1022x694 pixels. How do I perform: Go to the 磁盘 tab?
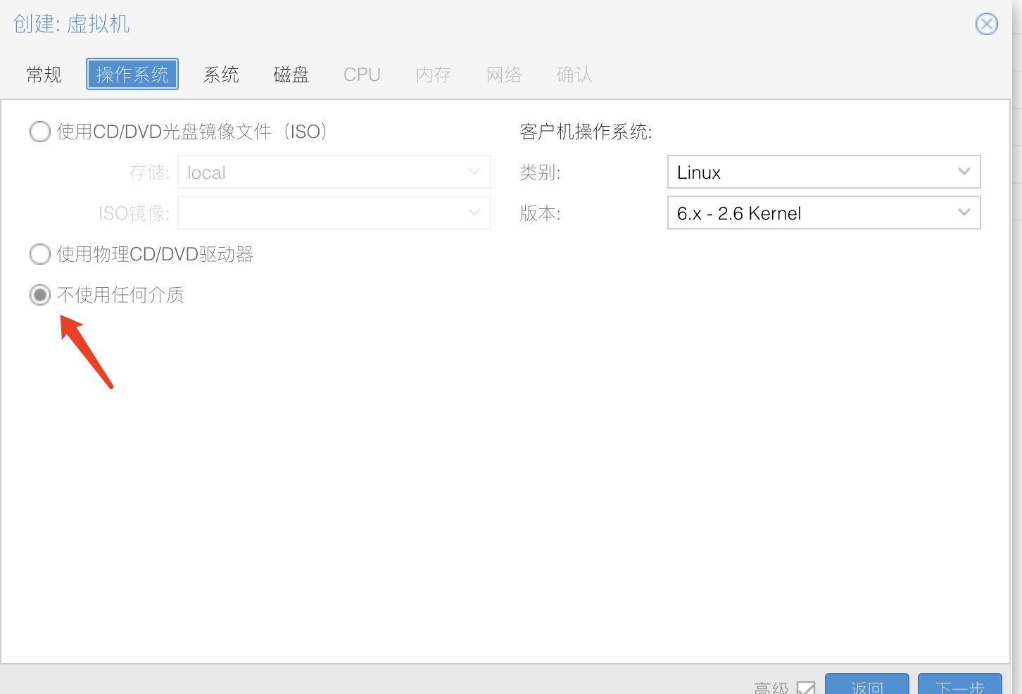[291, 75]
